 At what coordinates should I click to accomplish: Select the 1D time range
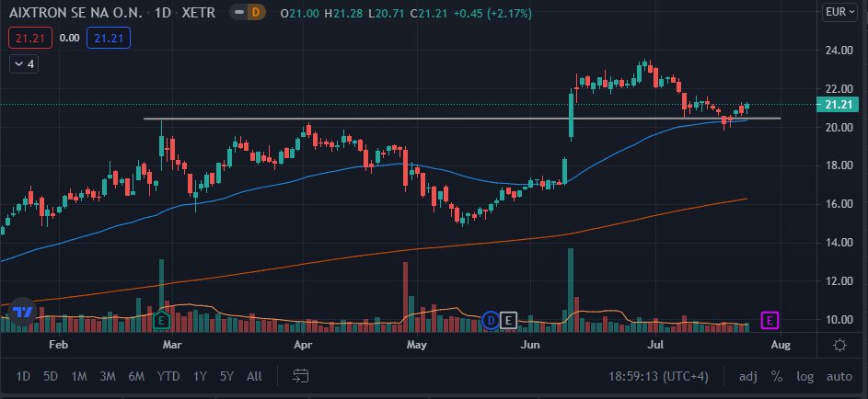tap(23, 376)
